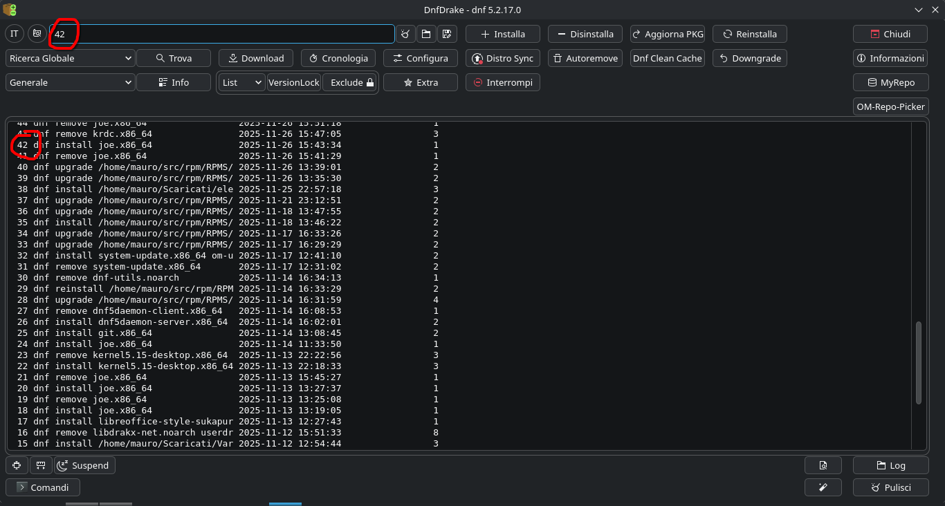Screen dimensions: 945x506
Task: Open the Ricerca Globale dropdown
Action: [70, 58]
